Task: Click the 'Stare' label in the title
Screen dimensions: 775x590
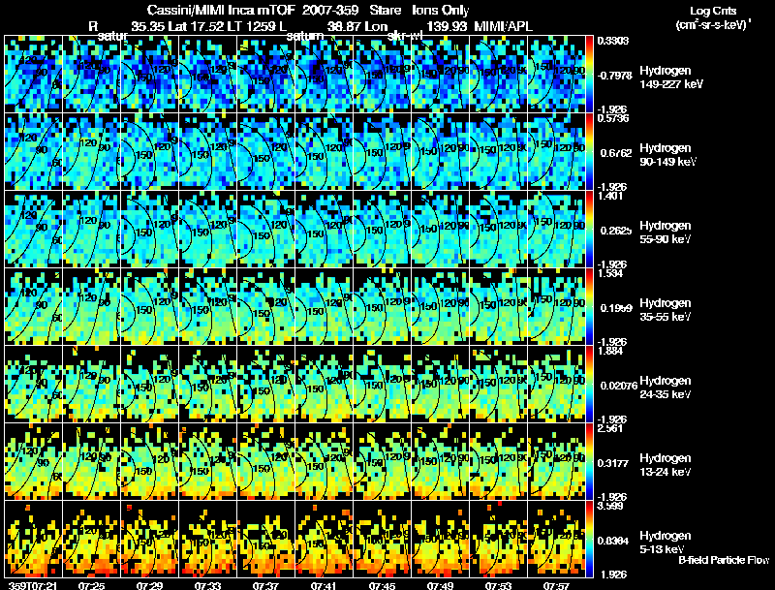Action: 385,11
